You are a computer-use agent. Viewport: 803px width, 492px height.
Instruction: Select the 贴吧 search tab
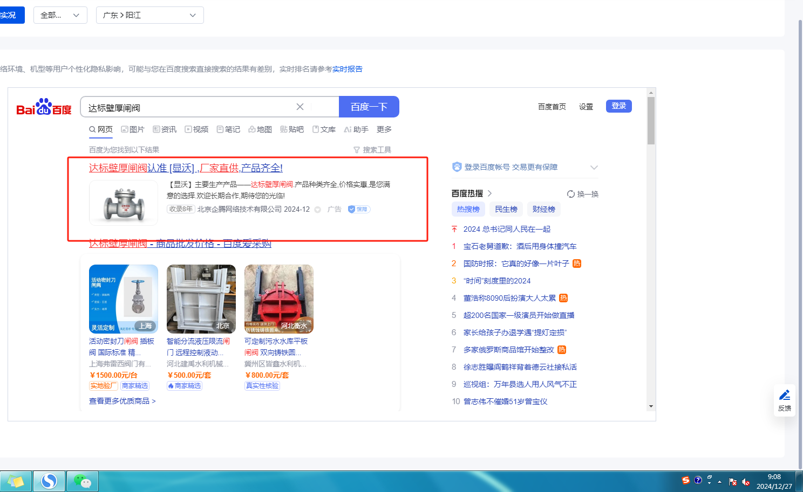click(292, 129)
